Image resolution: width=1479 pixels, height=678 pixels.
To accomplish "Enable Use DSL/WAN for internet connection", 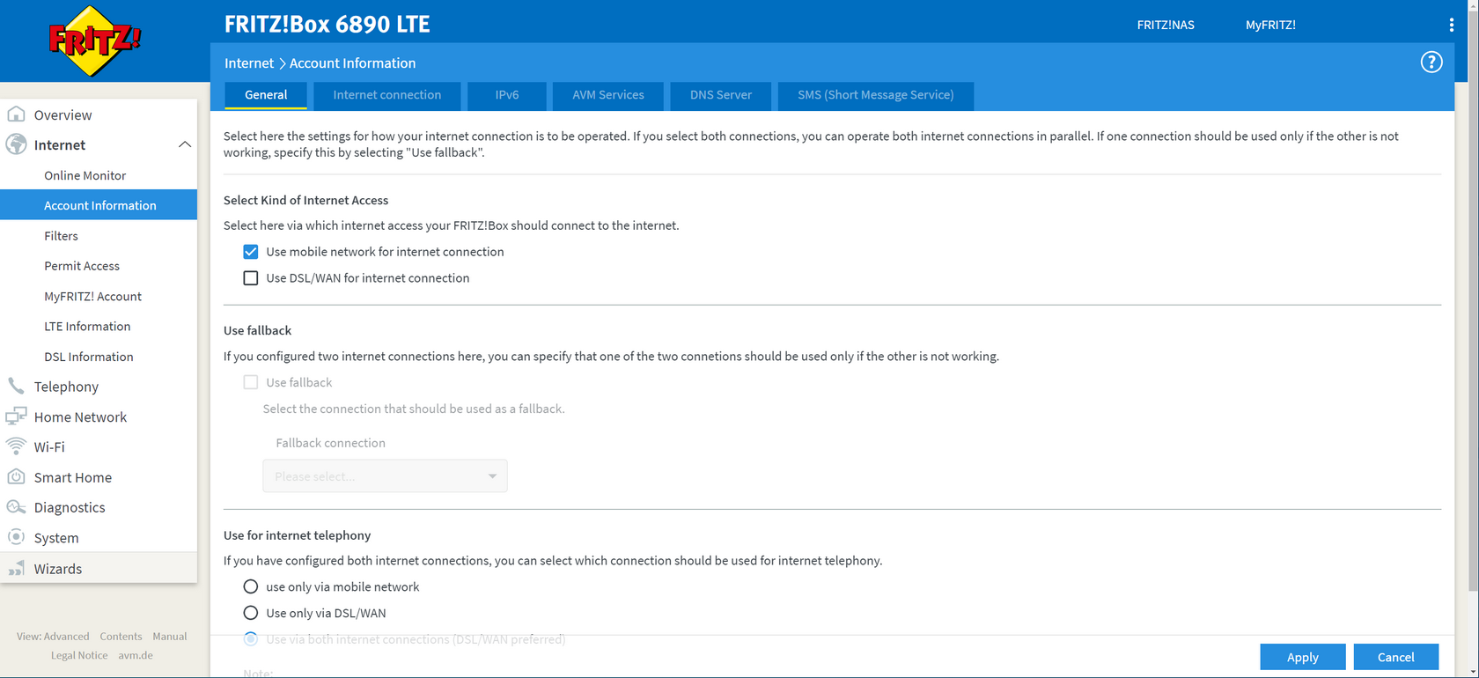I will pyautogui.click(x=251, y=278).
